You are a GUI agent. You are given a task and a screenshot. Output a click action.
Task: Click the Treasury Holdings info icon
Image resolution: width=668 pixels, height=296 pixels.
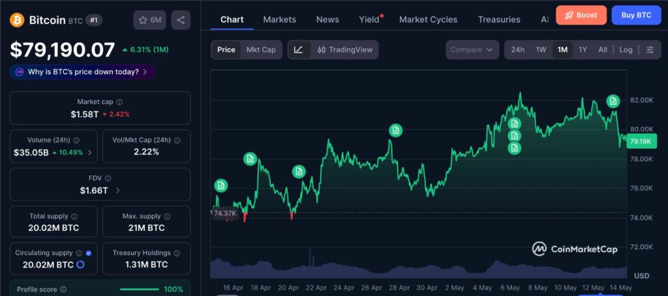pyautogui.click(x=177, y=253)
